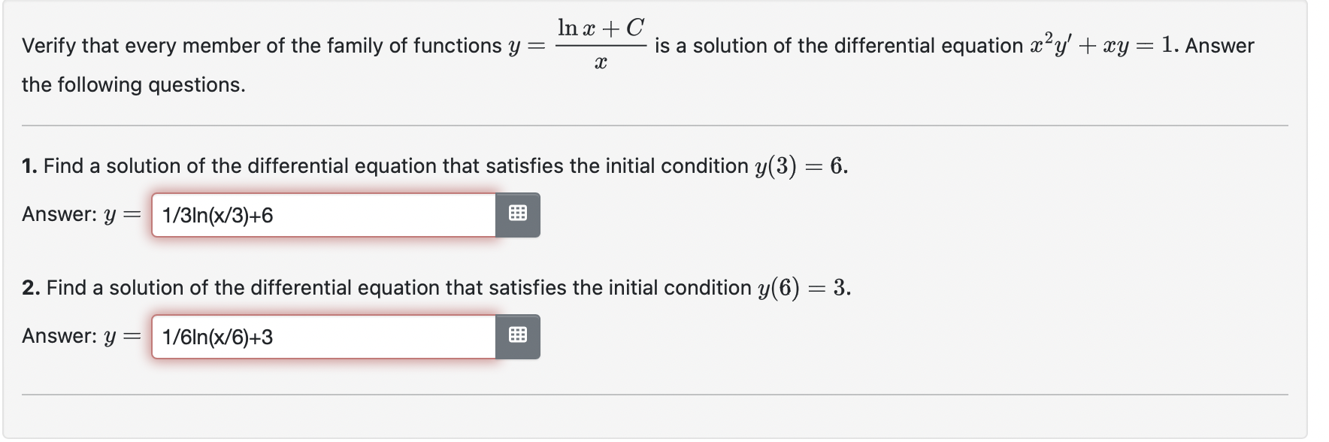Focus the answer field containing 1/3ln(x/3)+6
This screenshot has width=1329, height=442.
(324, 215)
